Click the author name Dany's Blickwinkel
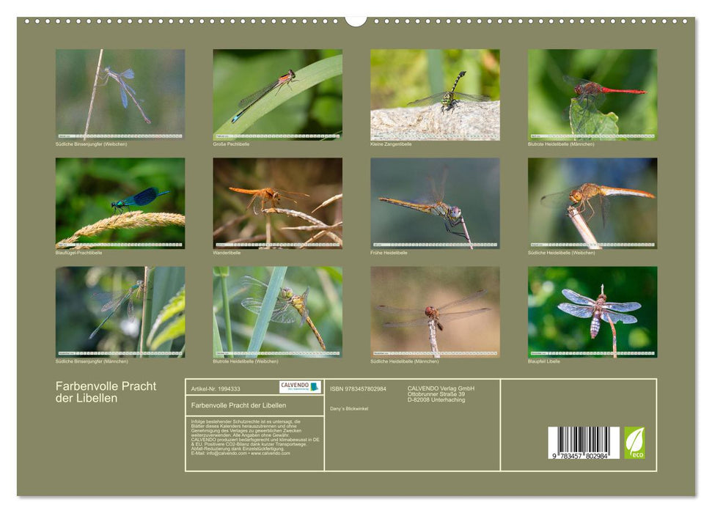Viewport: 712px width, 513px height. (x=350, y=409)
